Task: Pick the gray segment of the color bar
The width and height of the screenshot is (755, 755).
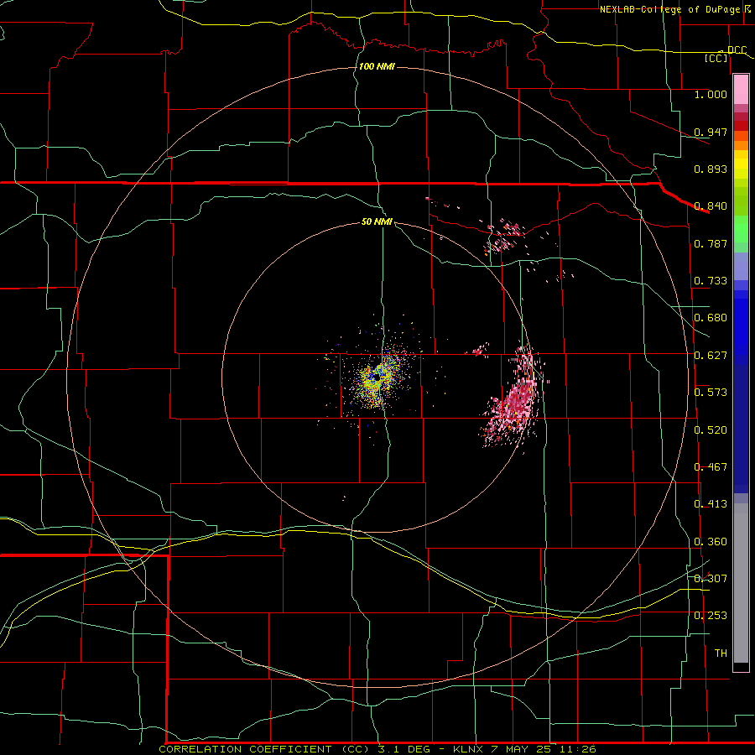Action: coord(741,583)
